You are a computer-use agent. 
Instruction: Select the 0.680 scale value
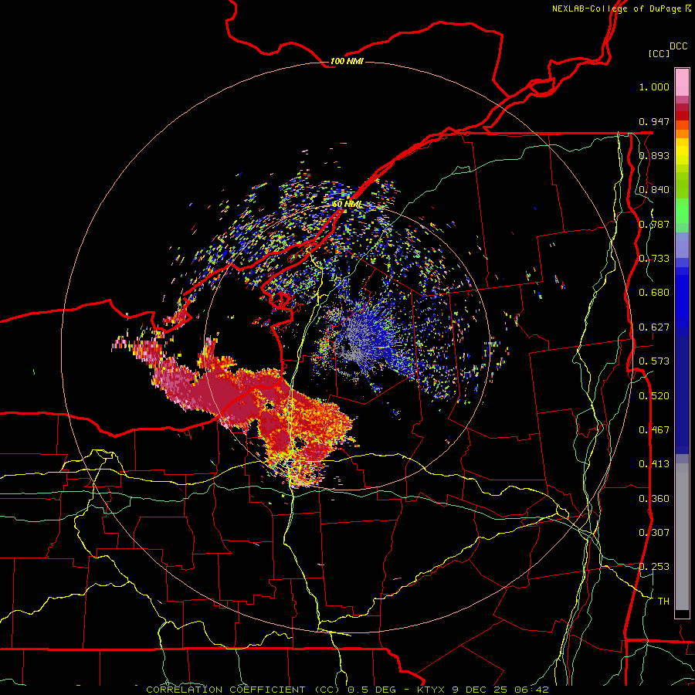654,293
